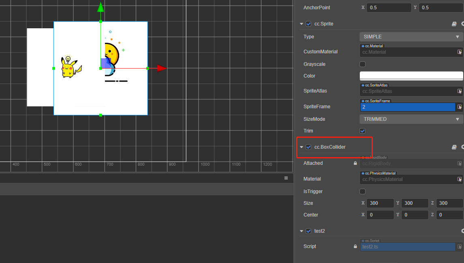The width and height of the screenshot is (464, 263).
Task: Disable the cc.BoxCollider component checkbox
Action: point(308,147)
